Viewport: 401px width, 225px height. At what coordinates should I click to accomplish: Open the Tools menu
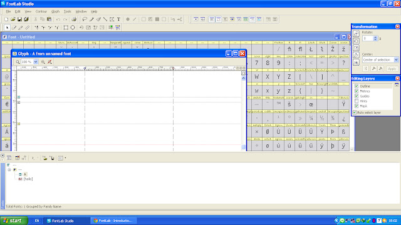coord(68,11)
